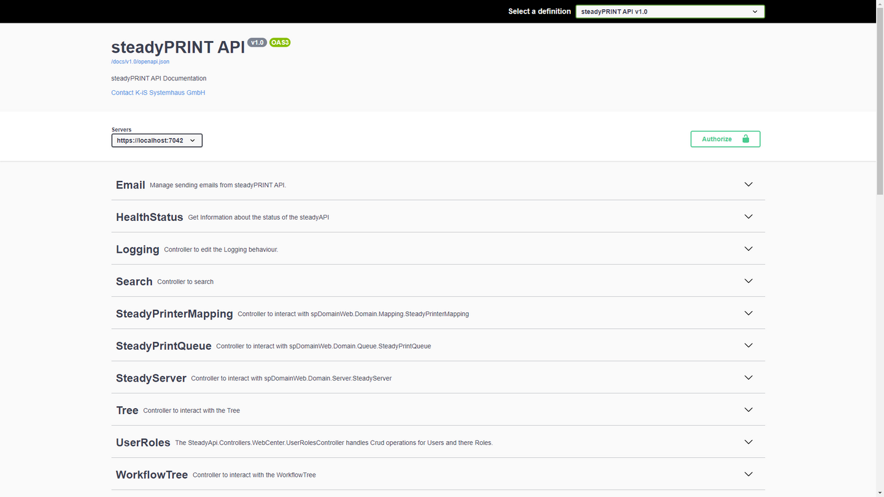The height and width of the screenshot is (497, 884).
Task: Click the Tree tag heading
Action: (127, 410)
